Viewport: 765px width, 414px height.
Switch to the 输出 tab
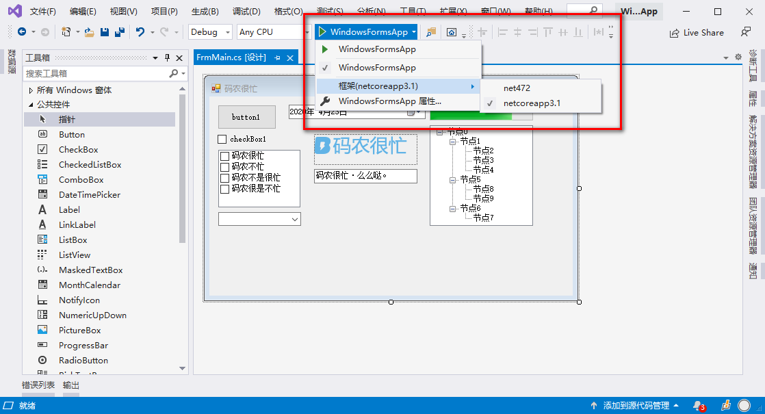click(x=70, y=385)
